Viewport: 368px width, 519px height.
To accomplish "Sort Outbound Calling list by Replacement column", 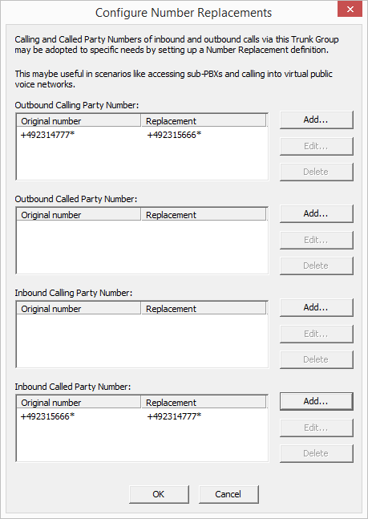I will click(x=204, y=121).
